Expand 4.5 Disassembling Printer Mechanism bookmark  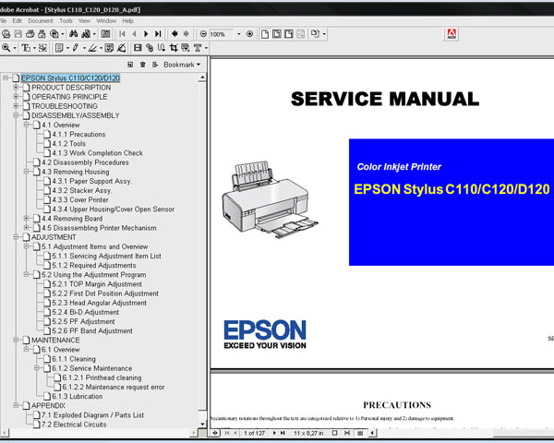[26, 227]
